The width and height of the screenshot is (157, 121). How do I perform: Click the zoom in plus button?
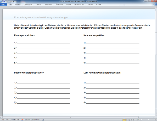155,119
